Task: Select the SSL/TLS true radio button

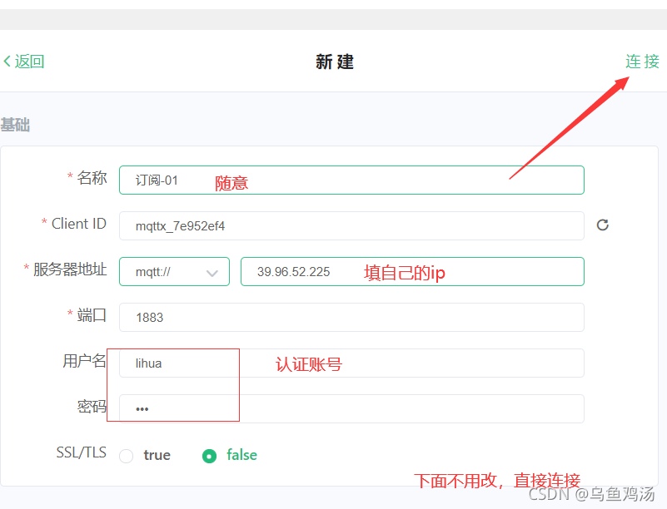Action: (x=127, y=456)
